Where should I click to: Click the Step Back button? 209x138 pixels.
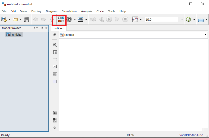point(101,20)
